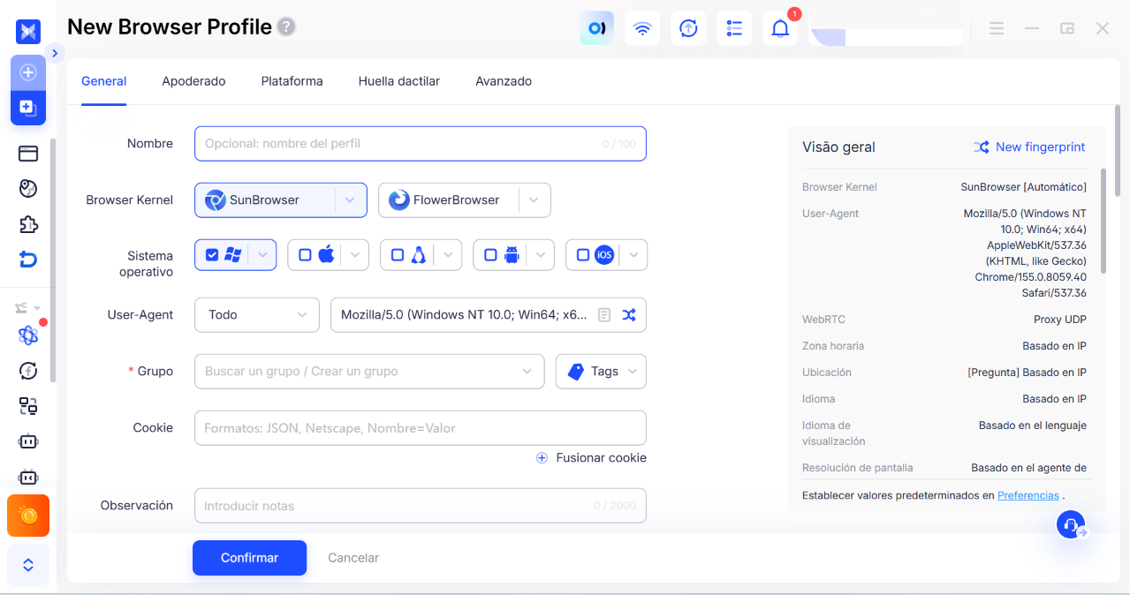Open the User-Agent Todo dropdown

[x=257, y=314]
